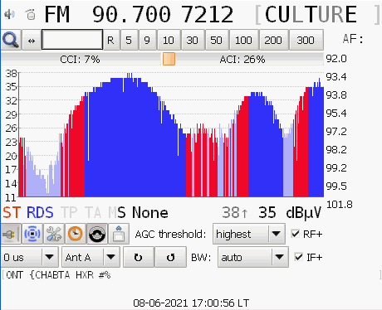Select alternative frequency 101.8
This screenshot has height=310, width=382.
pyautogui.click(x=340, y=205)
